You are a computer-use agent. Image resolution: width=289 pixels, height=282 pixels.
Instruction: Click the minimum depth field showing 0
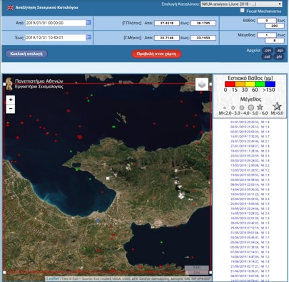tap(267, 21)
